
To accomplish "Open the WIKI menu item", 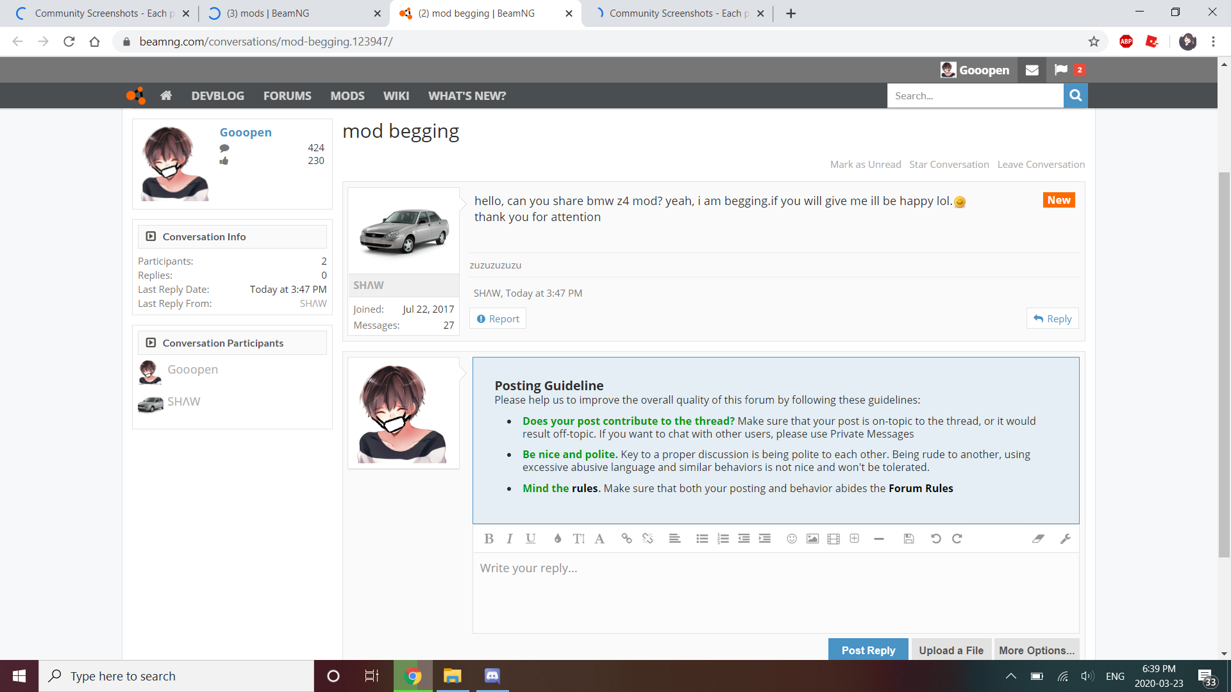I will coord(396,95).
